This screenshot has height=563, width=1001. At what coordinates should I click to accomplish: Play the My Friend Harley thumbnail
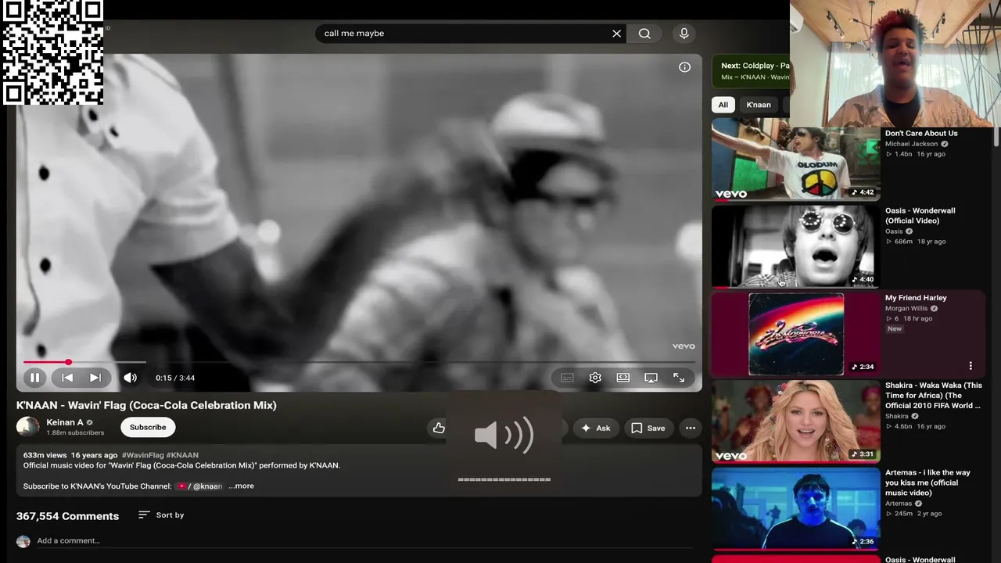pos(796,334)
